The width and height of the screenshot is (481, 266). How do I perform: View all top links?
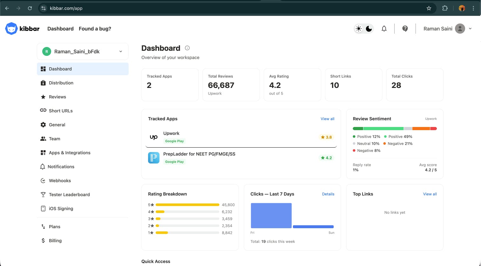point(430,194)
